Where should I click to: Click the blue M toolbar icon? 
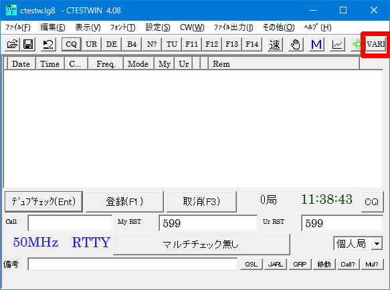coord(316,45)
